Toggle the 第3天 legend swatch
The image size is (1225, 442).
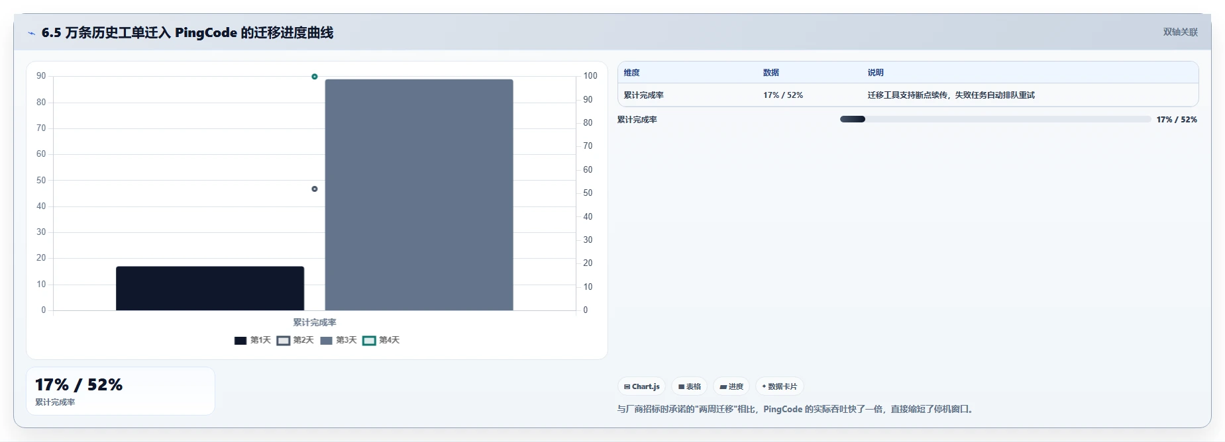pyautogui.click(x=326, y=340)
